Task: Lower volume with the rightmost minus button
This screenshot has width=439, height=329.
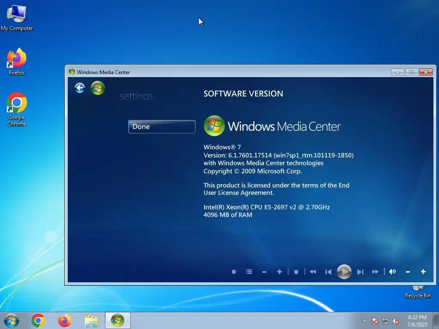Action: coord(408,272)
